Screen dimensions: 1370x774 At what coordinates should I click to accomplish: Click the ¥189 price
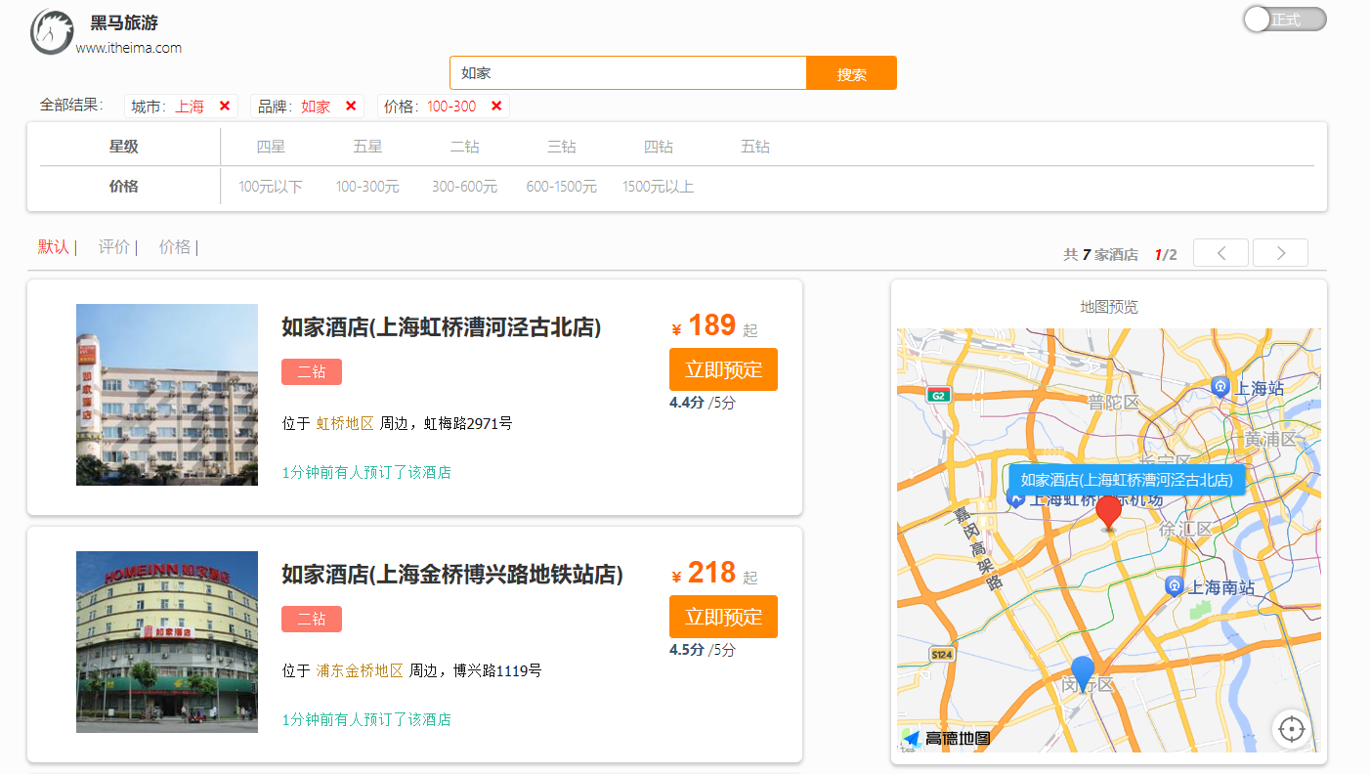tap(704, 325)
